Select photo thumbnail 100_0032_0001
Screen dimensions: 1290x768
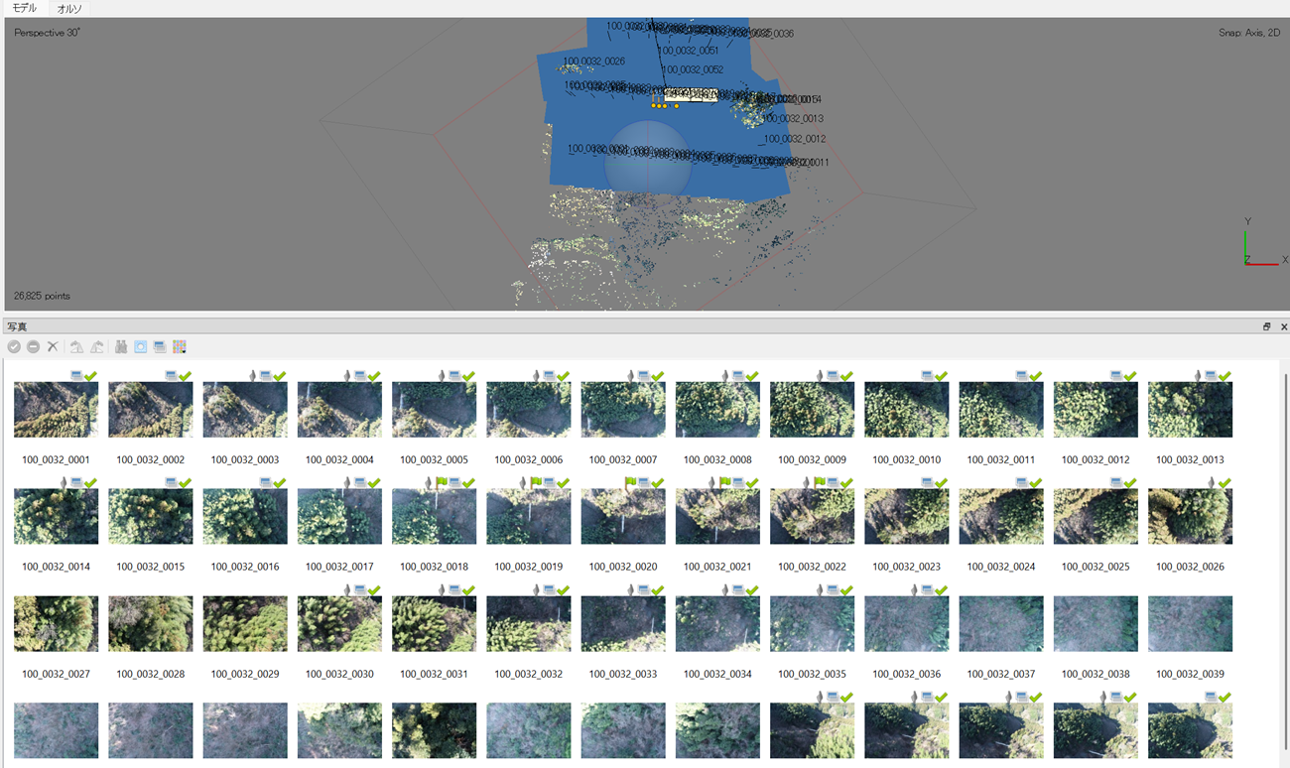coord(56,410)
